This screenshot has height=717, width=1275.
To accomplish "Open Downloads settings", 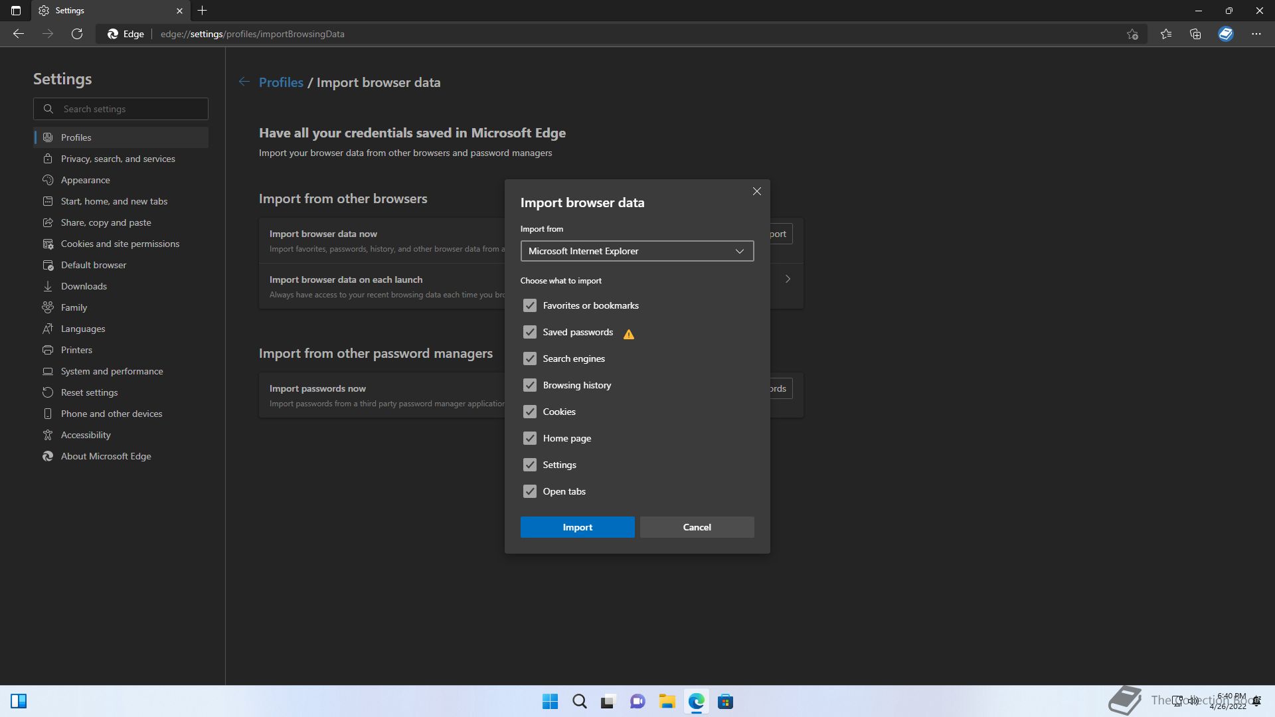I will point(121,286).
